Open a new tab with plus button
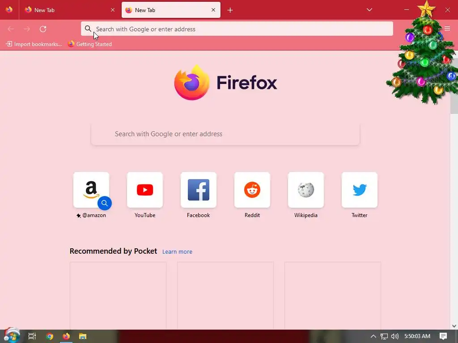 [230, 10]
